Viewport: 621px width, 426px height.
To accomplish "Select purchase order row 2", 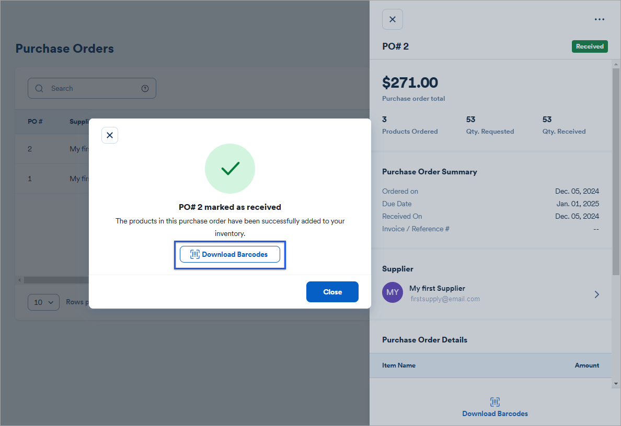I will 30,149.
